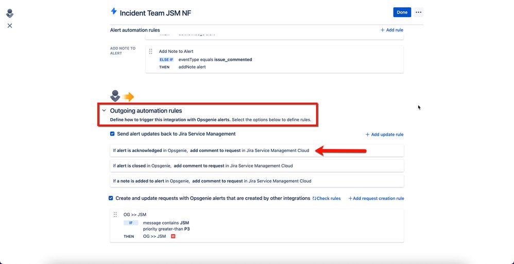Click the IF badge in OG >> JSM rule
514x264 pixels.
pyautogui.click(x=131, y=223)
